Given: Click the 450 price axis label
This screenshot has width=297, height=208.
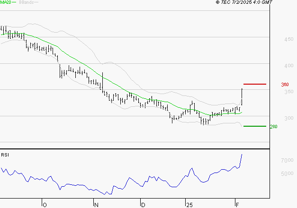Looking at the screenshot, I should 289,39.
